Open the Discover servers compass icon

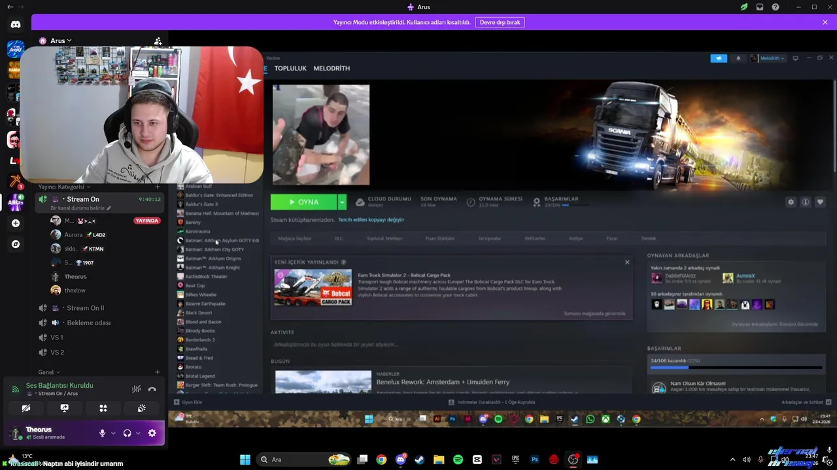[x=16, y=244]
